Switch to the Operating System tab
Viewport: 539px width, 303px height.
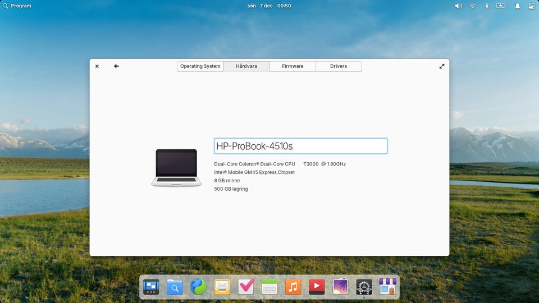(x=200, y=66)
